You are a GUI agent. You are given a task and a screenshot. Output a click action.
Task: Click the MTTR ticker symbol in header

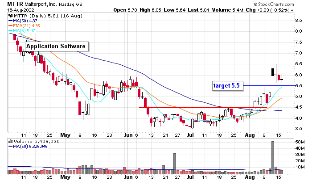(15, 4)
